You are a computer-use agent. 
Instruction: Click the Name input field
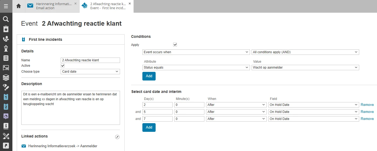pyautogui.click(x=90, y=60)
